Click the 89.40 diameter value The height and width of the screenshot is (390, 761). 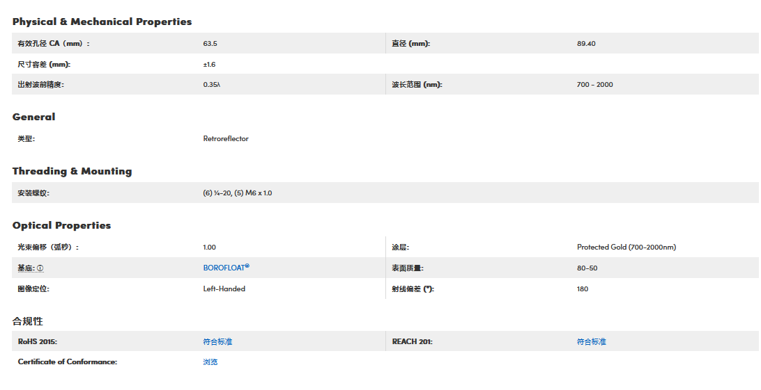(586, 44)
